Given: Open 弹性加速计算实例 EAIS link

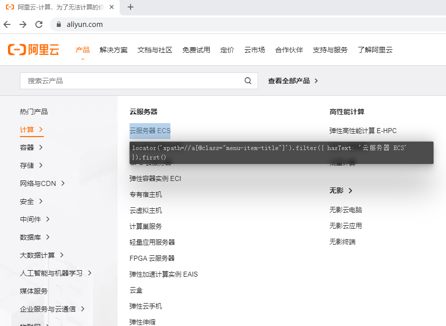Looking at the screenshot, I should click(x=163, y=274).
